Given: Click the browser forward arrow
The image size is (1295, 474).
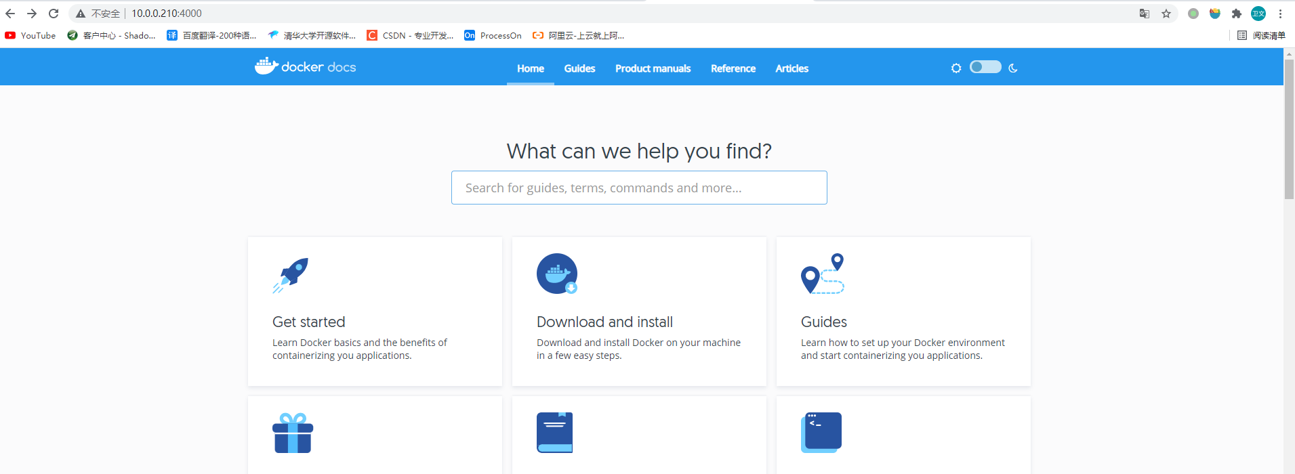Looking at the screenshot, I should [x=32, y=14].
